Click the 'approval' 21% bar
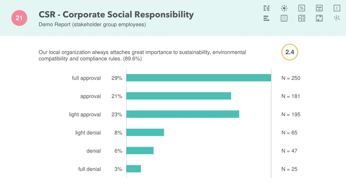346x194 pixels. pos(179,96)
